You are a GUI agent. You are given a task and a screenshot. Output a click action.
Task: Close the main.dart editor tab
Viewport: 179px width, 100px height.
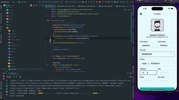point(55,6)
